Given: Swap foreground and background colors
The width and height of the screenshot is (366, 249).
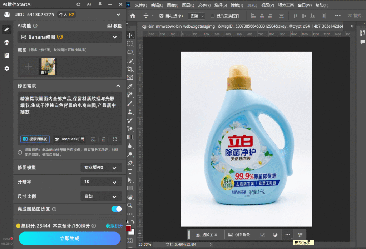Looking at the screenshot, I should point(133,222).
